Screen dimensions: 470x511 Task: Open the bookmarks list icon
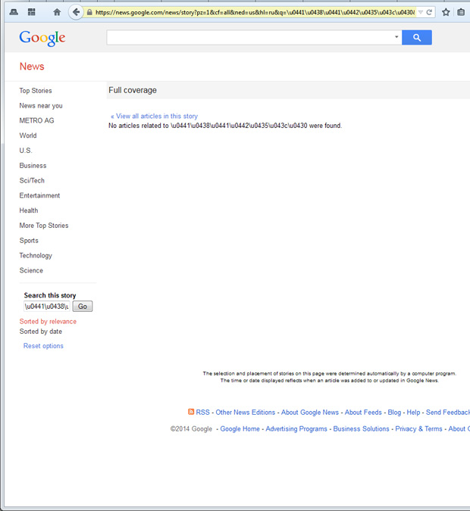point(461,12)
